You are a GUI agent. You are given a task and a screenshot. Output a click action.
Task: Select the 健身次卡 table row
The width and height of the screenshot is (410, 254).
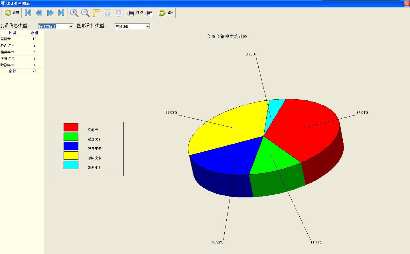[x=22, y=59]
